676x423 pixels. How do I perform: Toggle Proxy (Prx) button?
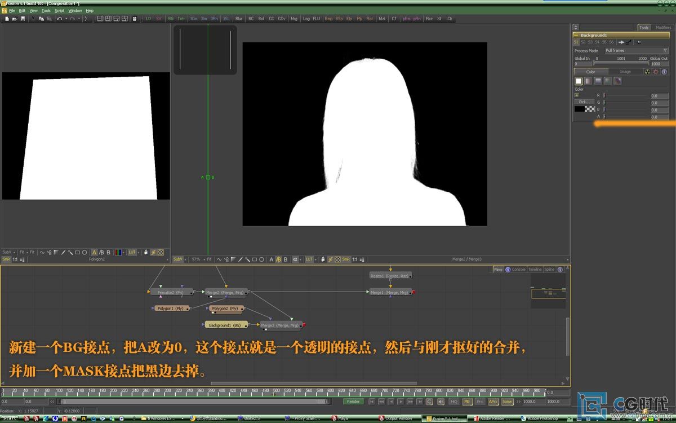tap(480, 402)
